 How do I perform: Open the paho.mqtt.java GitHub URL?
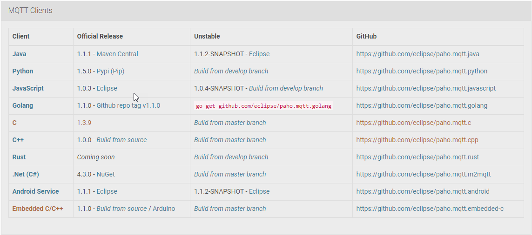click(418, 54)
